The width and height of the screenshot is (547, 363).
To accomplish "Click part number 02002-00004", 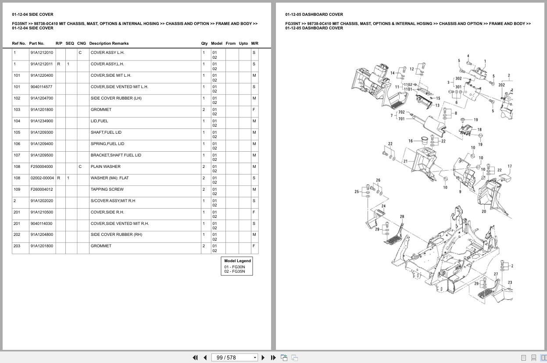I will pos(42,178).
